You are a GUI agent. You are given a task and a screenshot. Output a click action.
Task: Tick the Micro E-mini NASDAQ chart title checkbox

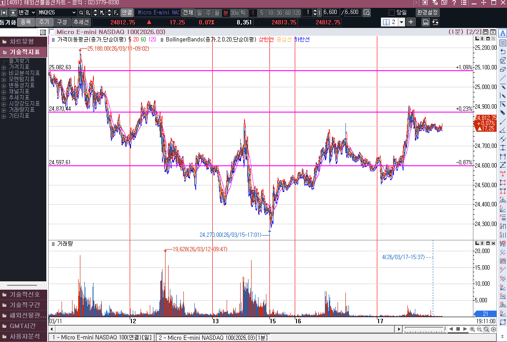52,32
